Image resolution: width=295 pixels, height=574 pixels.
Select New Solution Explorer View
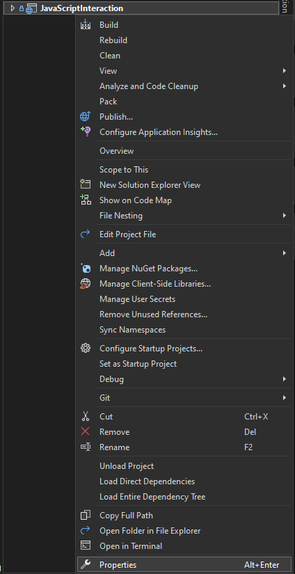coord(184,185)
